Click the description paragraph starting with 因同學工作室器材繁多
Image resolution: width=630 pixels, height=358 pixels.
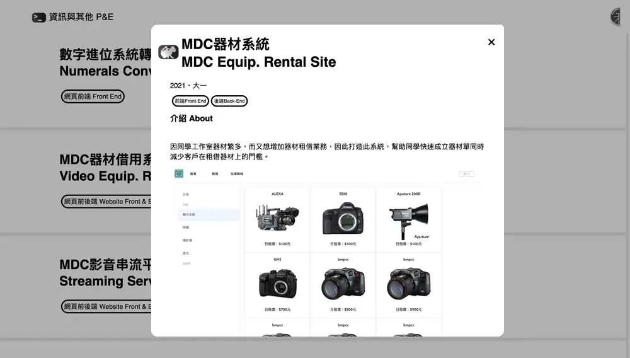coord(326,151)
